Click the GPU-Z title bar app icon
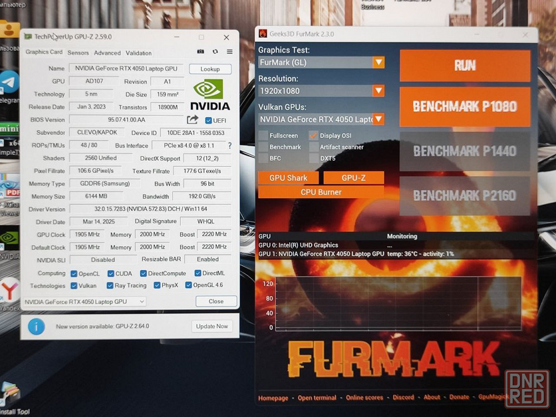556x417 pixels. [x=28, y=37]
